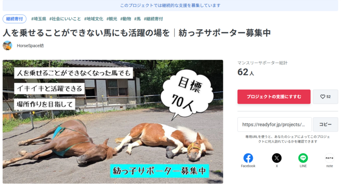Open the #動物 tag

point(126,19)
